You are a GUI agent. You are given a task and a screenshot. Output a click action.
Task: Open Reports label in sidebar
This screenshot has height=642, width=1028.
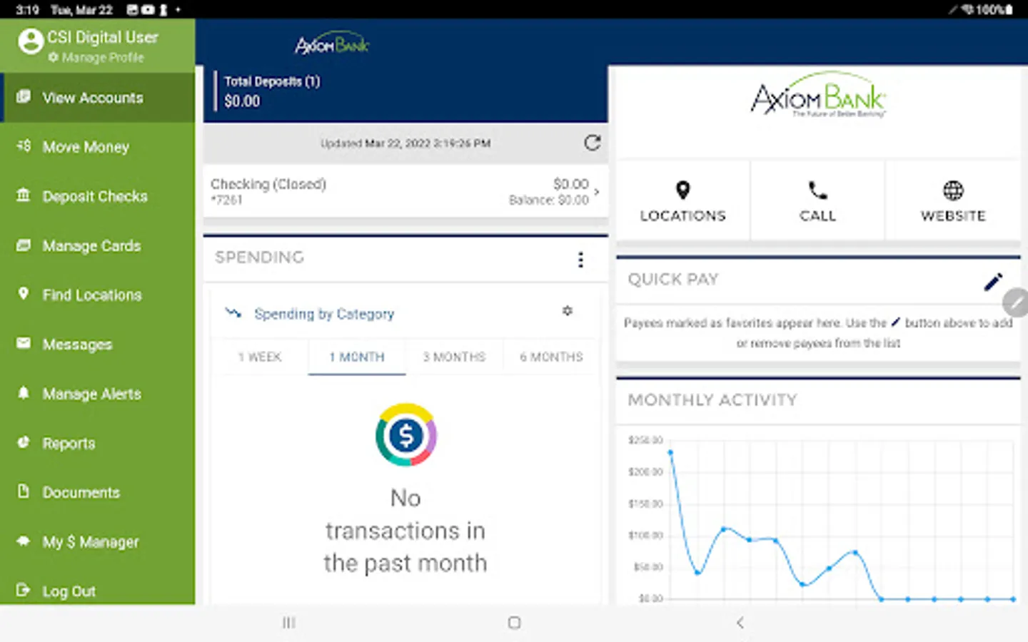[69, 443]
